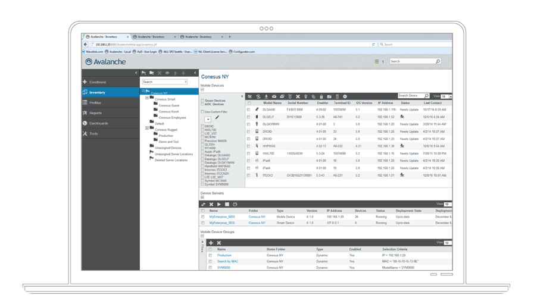Screen dimensions: 537x301
Task: Tick the Apple iPad4 model filter checkbox
Action: [202, 152]
